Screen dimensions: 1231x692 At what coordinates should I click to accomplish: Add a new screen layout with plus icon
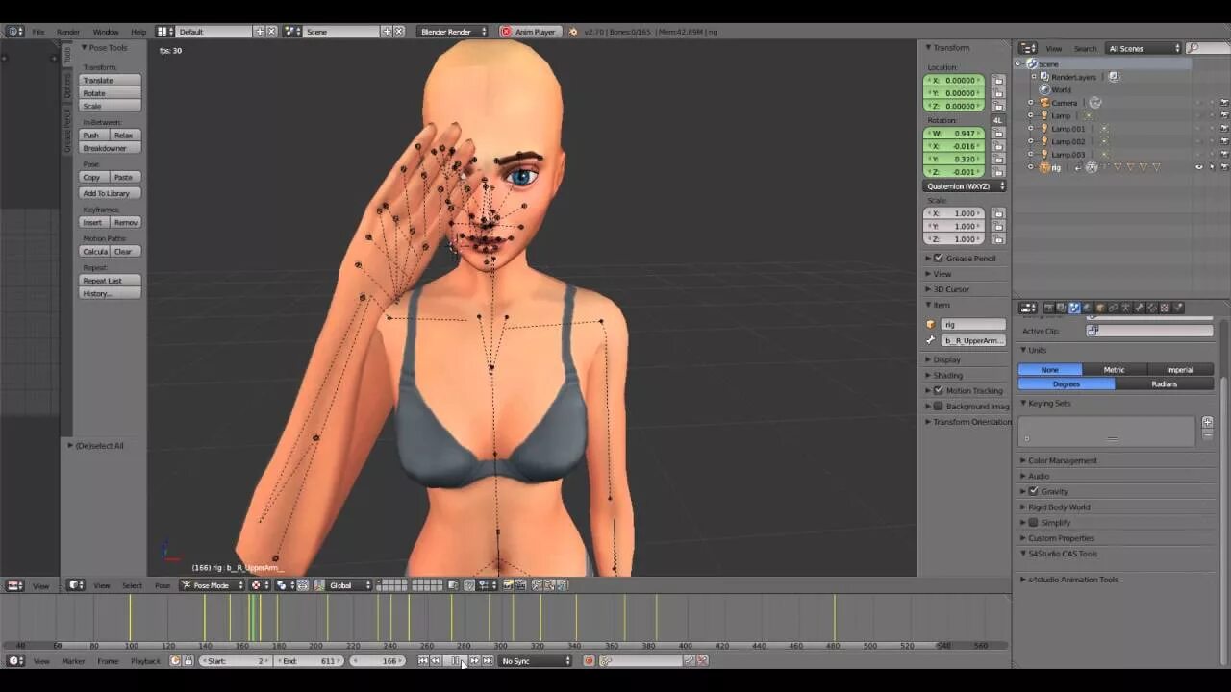pyautogui.click(x=259, y=32)
